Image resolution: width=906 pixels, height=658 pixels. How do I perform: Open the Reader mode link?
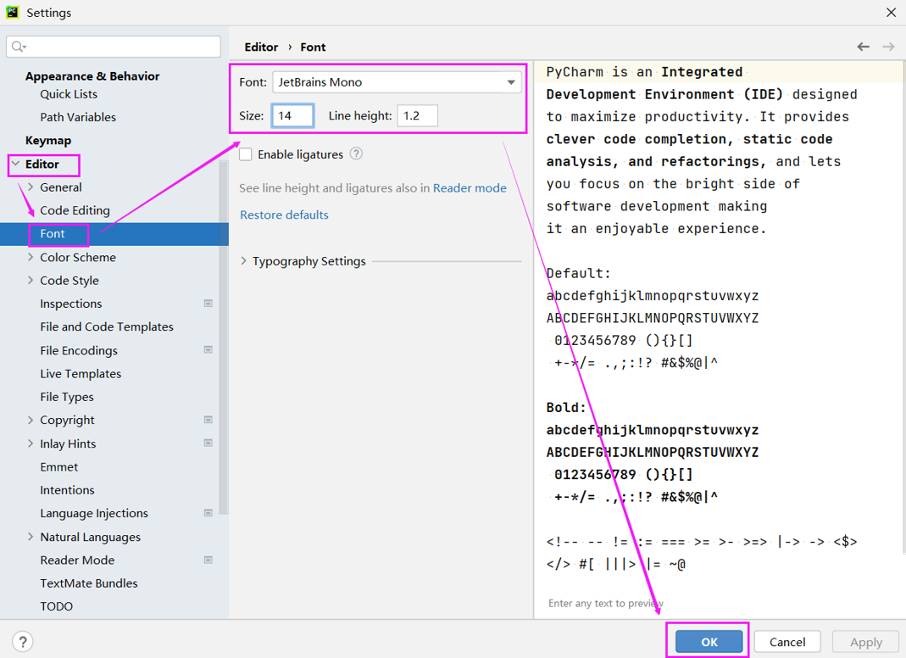click(470, 188)
